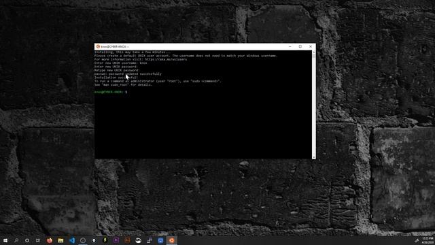Click "passwd: password updated successfully" line
The height and width of the screenshot is (245, 435).
pos(128,74)
